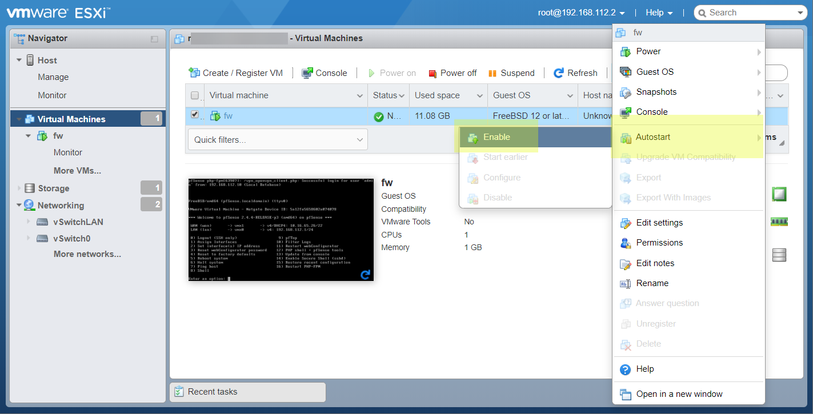Select Autostart in context menu

coord(688,137)
